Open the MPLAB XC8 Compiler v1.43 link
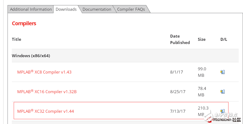 (x=44, y=72)
